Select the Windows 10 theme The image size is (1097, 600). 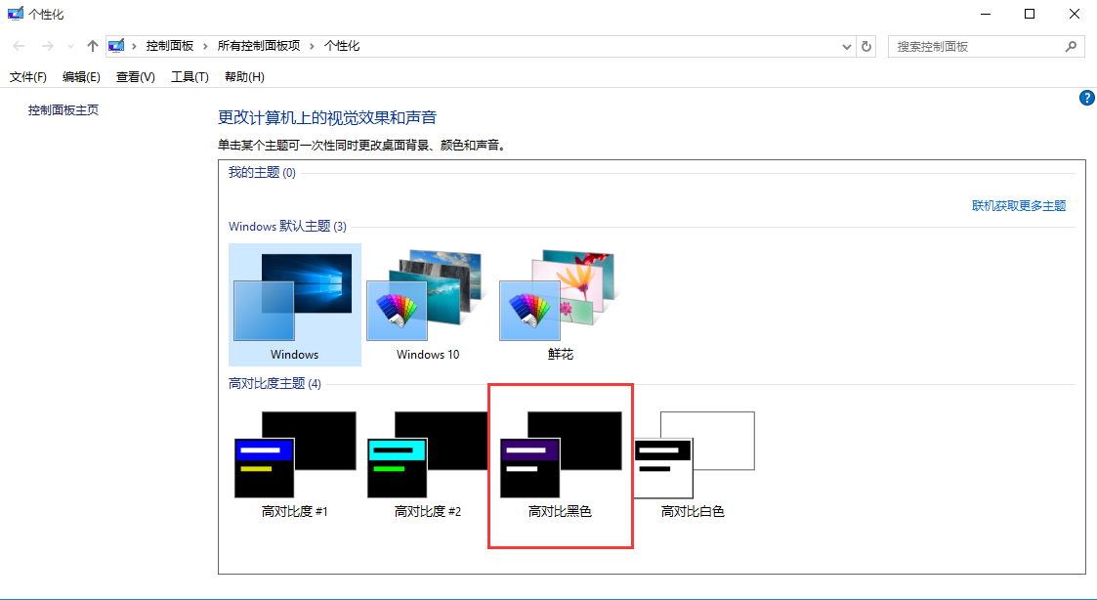pyautogui.click(x=428, y=305)
